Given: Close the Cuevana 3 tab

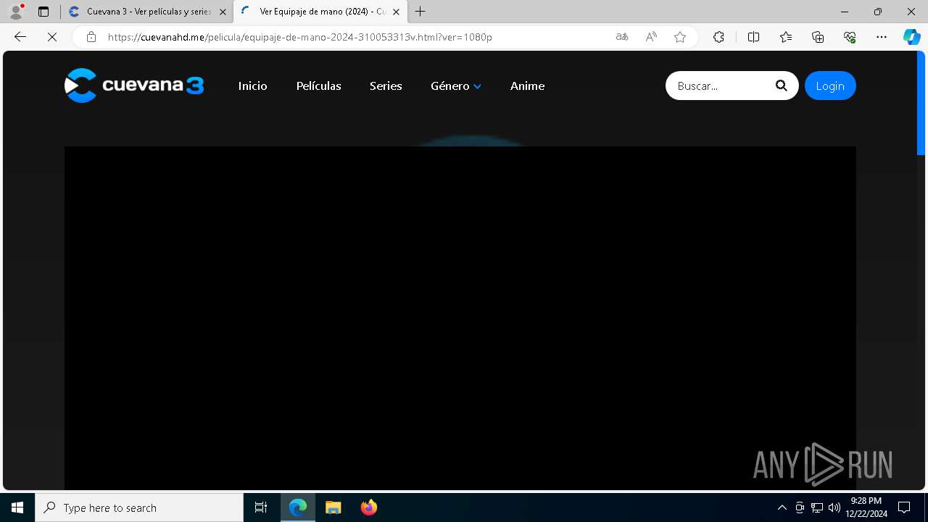Looking at the screenshot, I should [x=223, y=12].
